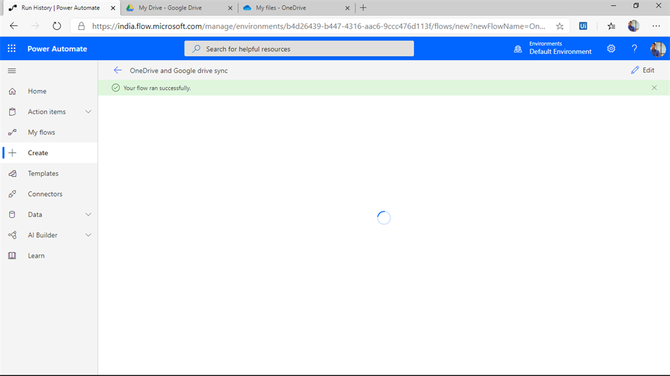Close the Google Drive tab

(x=230, y=8)
